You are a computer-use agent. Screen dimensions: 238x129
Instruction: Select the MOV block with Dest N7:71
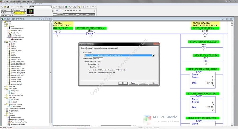point(203,80)
